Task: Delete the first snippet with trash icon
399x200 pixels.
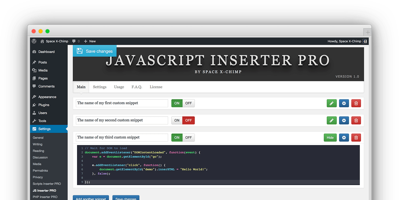Action: click(356, 103)
